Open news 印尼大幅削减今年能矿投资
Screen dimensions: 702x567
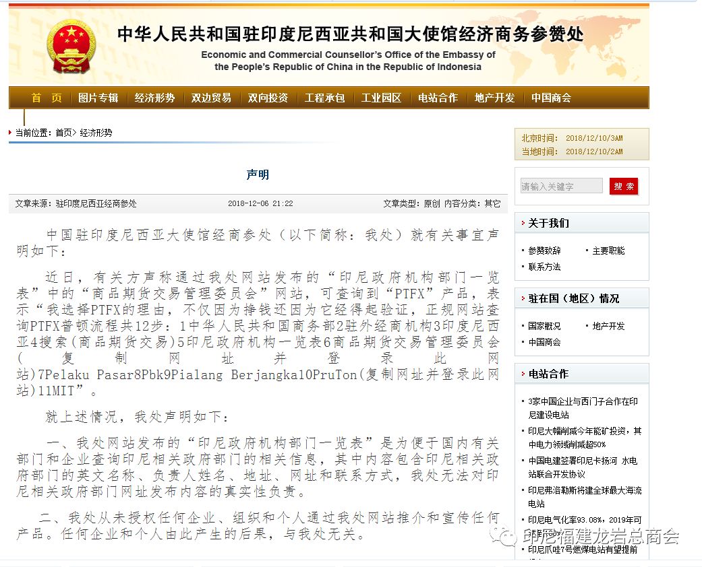pos(585,437)
